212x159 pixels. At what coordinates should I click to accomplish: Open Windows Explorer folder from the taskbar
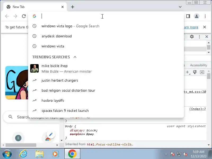point(39,154)
